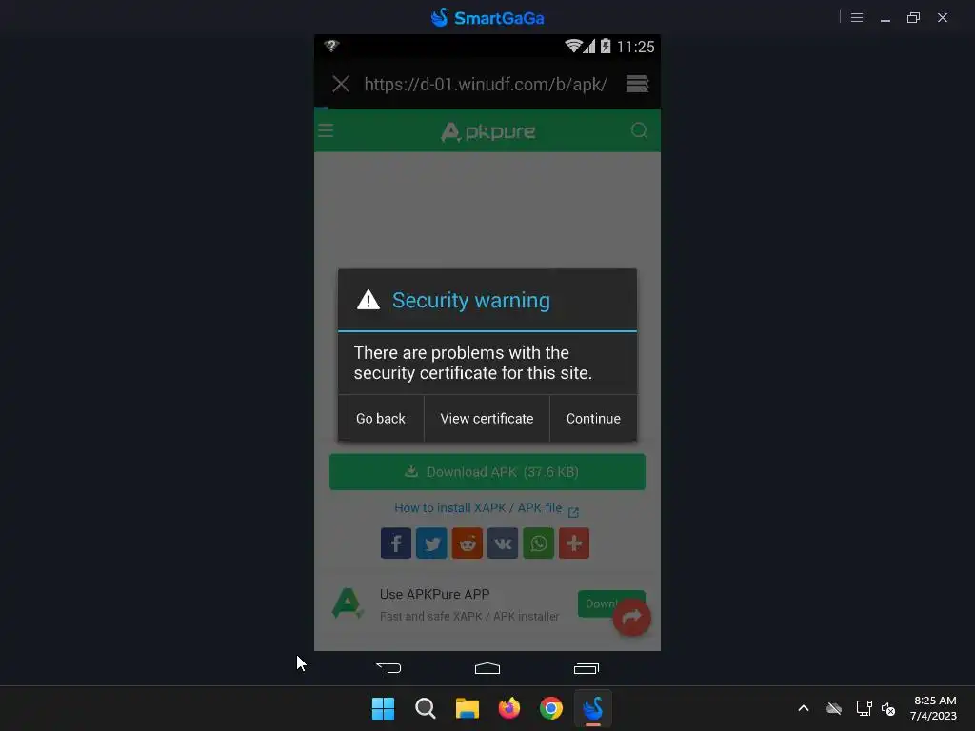Open SmartGaGa title bar menu icon
This screenshot has width=975, height=731.
point(857,18)
